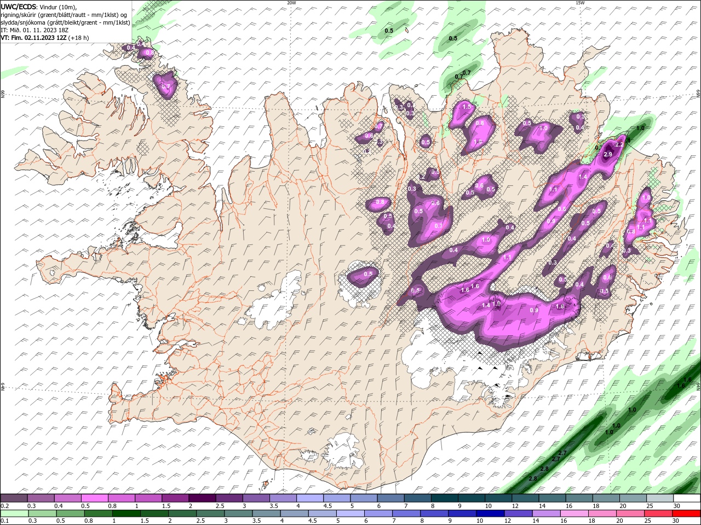
Task: Click the 0.2 label in the top legend row
Action: pos(4,506)
